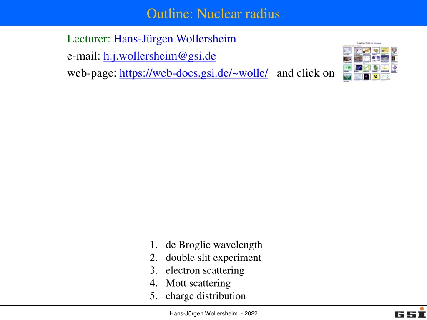Select the black thumbnail with pink sphere
427x320 pixels.
367,77
